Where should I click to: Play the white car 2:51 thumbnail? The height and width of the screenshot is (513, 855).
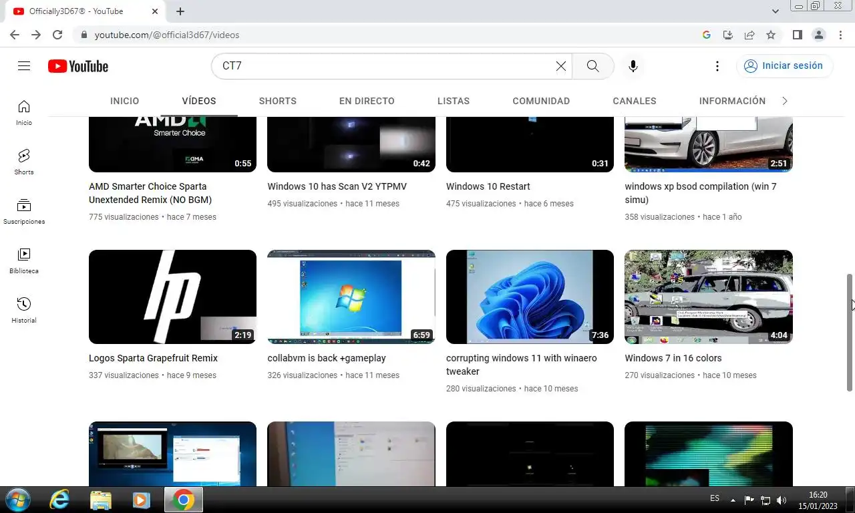coord(709,144)
